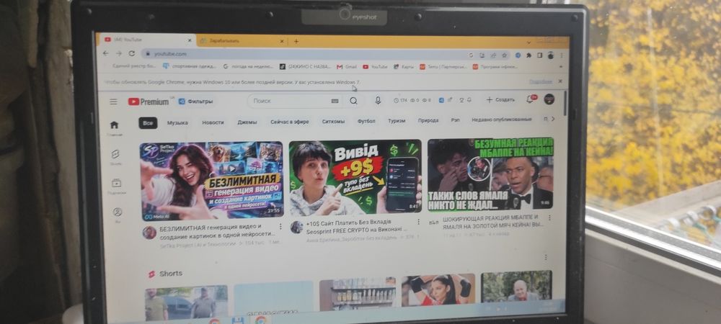The image size is (721, 324).
Task: Open the Chrome extensions puzzle icon
Action: tap(528, 55)
